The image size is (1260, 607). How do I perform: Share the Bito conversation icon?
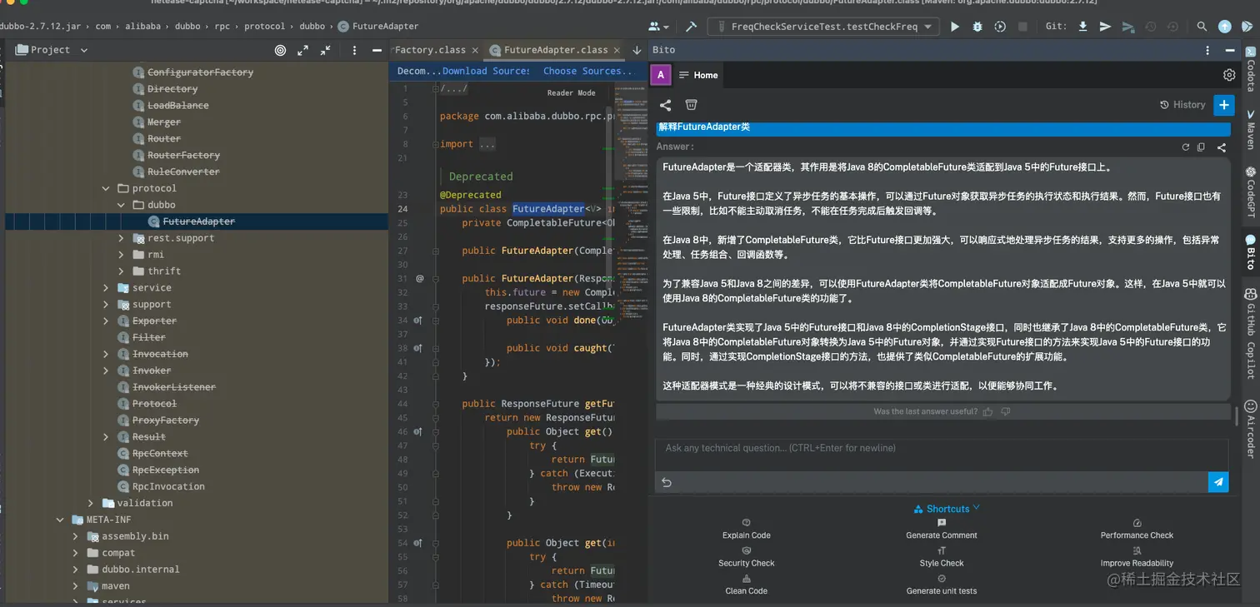[665, 105]
